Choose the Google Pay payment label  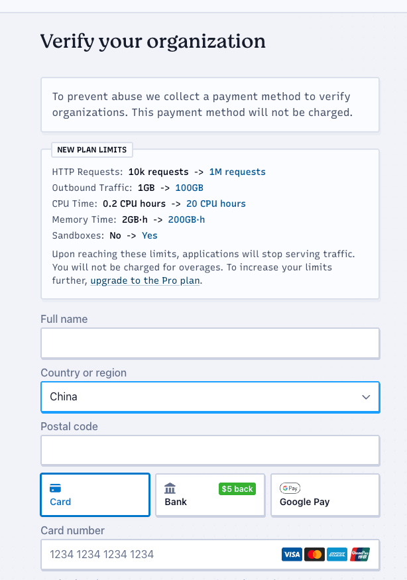click(x=304, y=502)
